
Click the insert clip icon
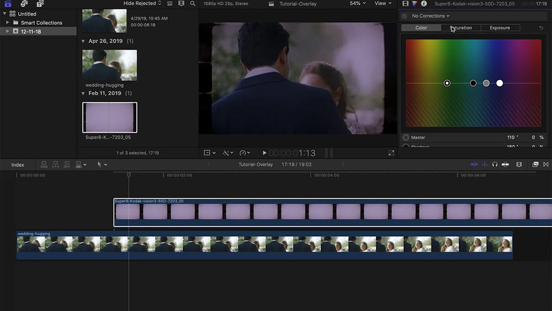click(55, 165)
